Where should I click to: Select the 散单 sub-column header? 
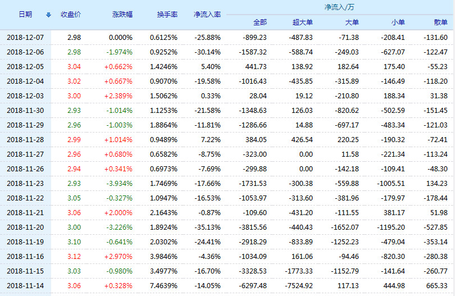441,22
